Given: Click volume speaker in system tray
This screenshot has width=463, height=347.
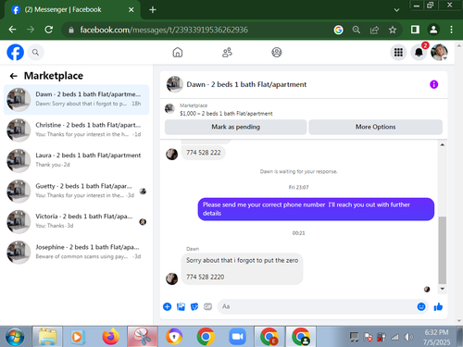Looking at the screenshot, I should pyautogui.click(x=408, y=337).
